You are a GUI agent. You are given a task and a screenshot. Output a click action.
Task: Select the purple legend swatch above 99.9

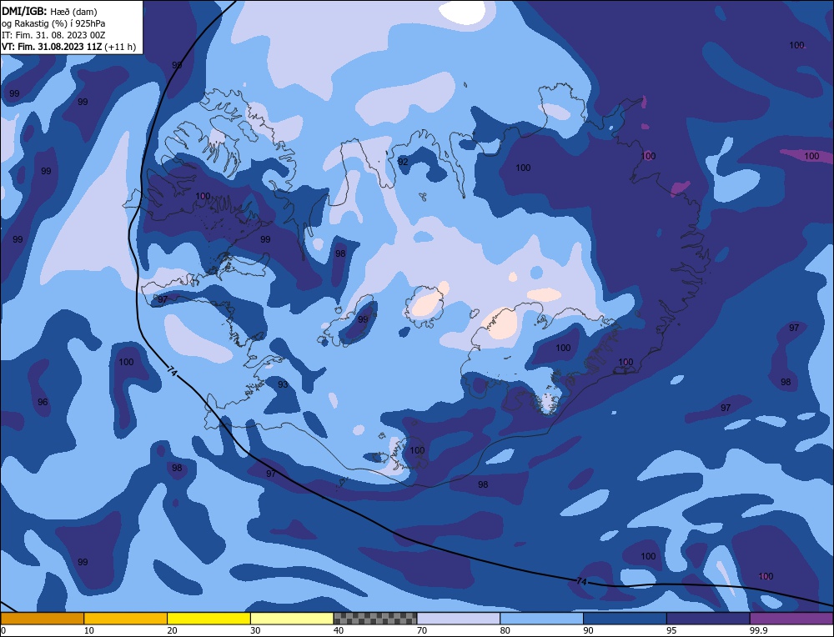pyautogui.click(x=791, y=619)
